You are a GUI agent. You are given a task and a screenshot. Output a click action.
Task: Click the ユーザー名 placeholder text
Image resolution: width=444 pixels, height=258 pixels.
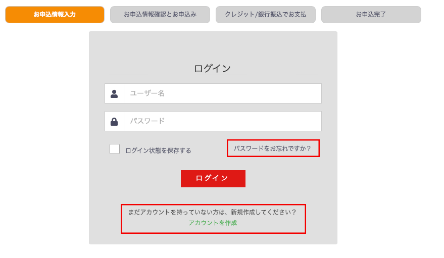tap(147, 93)
